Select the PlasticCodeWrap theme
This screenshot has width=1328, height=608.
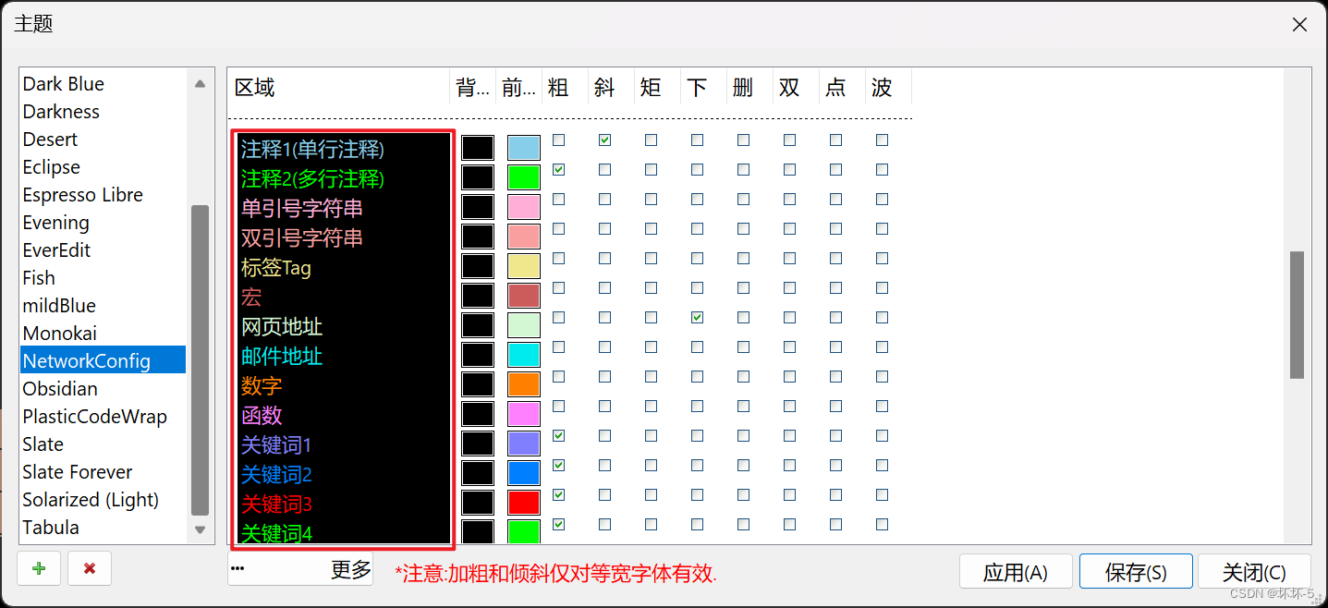[x=104, y=417]
